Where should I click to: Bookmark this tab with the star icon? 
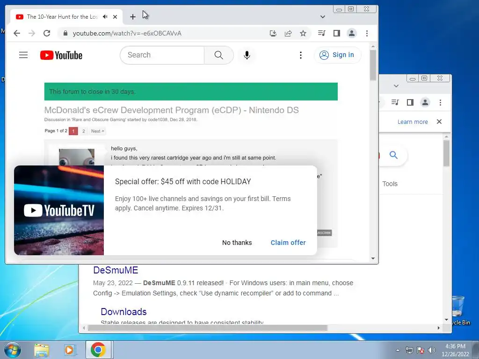click(x=303, y=33)
